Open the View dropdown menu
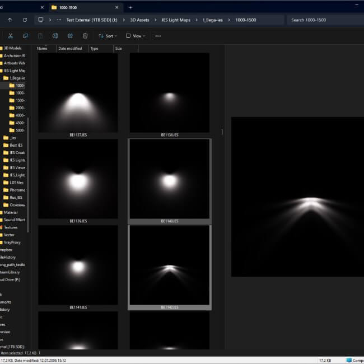Image resolution: width=364 pixels, height=364 pixels. (x=136, y=36)
